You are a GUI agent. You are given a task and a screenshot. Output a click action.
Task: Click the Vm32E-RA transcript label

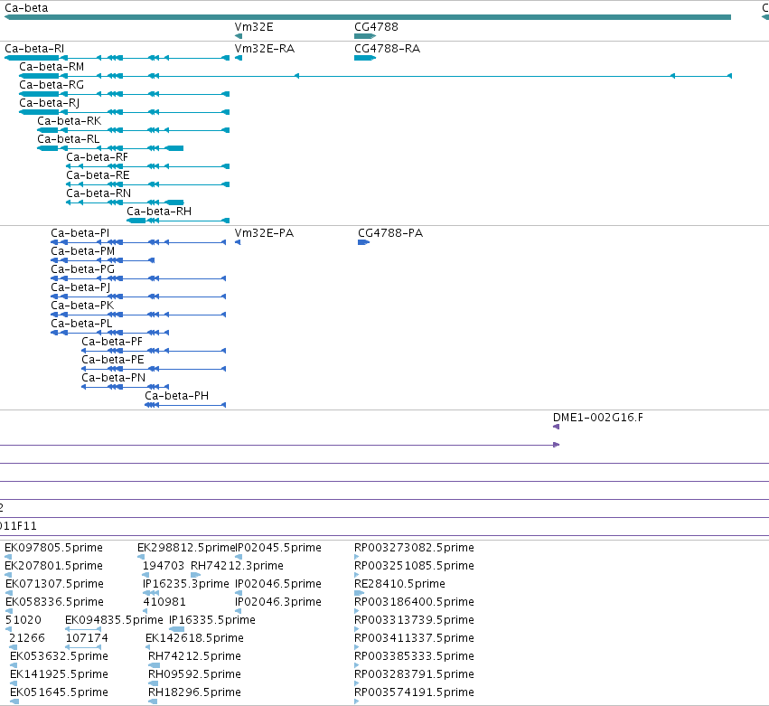point(265,49)
